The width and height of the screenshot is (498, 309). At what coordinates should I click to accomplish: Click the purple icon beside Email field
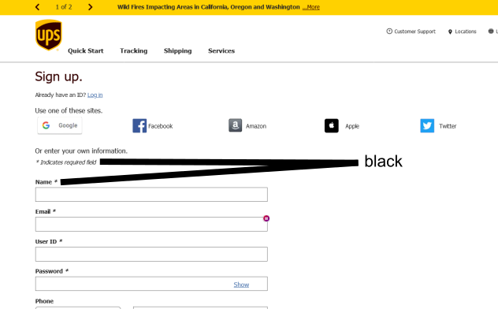[266, 218]
